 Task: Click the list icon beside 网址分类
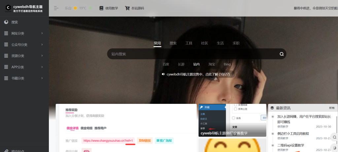(x=6, y=33)
